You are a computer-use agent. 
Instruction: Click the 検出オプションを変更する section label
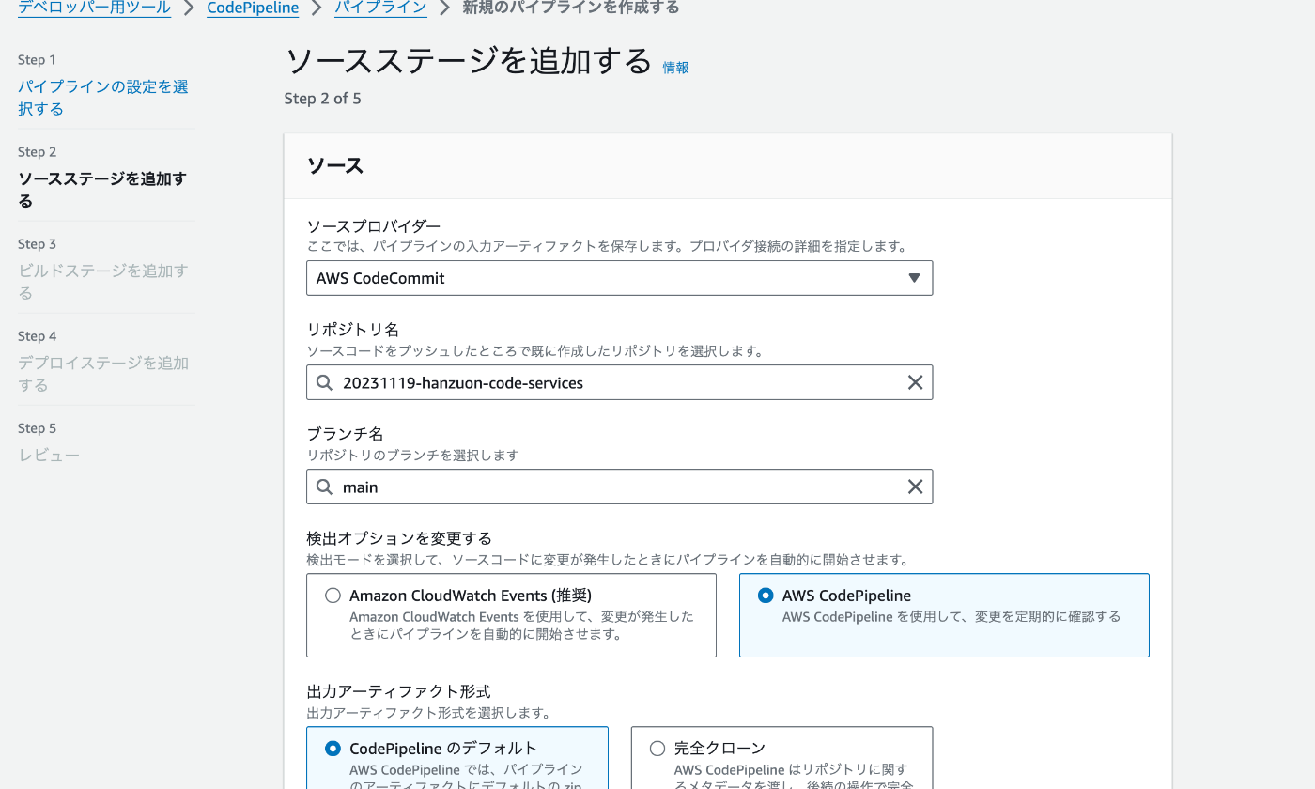tap(399, 538)
